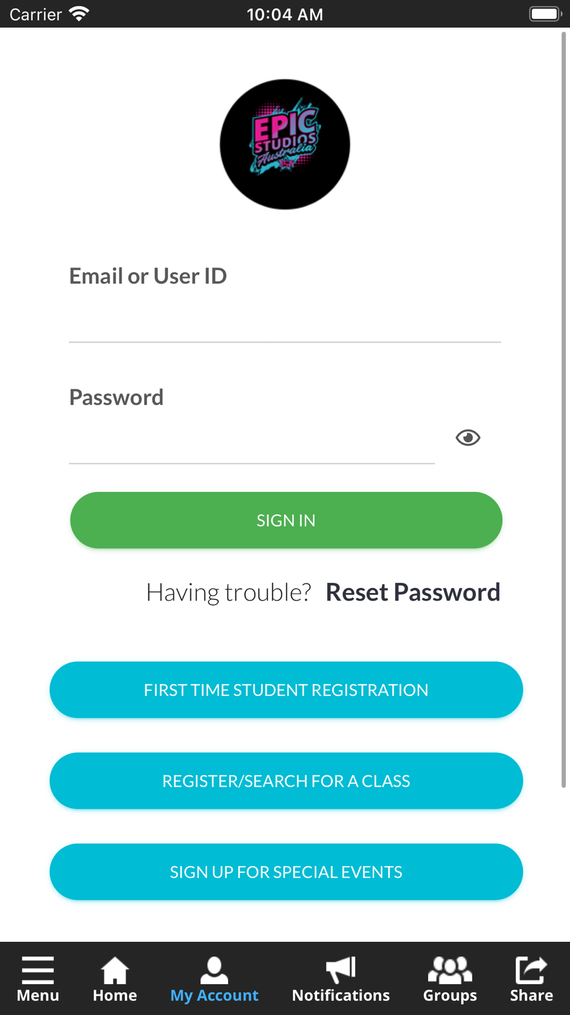
Task: Open the hamburger Menu icon
Action: [x=38, y=970]
